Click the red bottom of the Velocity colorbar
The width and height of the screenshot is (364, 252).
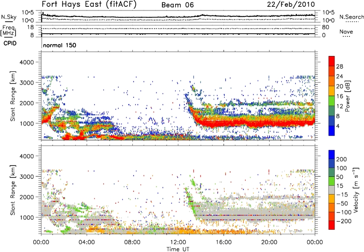click(x=332, y=225)
